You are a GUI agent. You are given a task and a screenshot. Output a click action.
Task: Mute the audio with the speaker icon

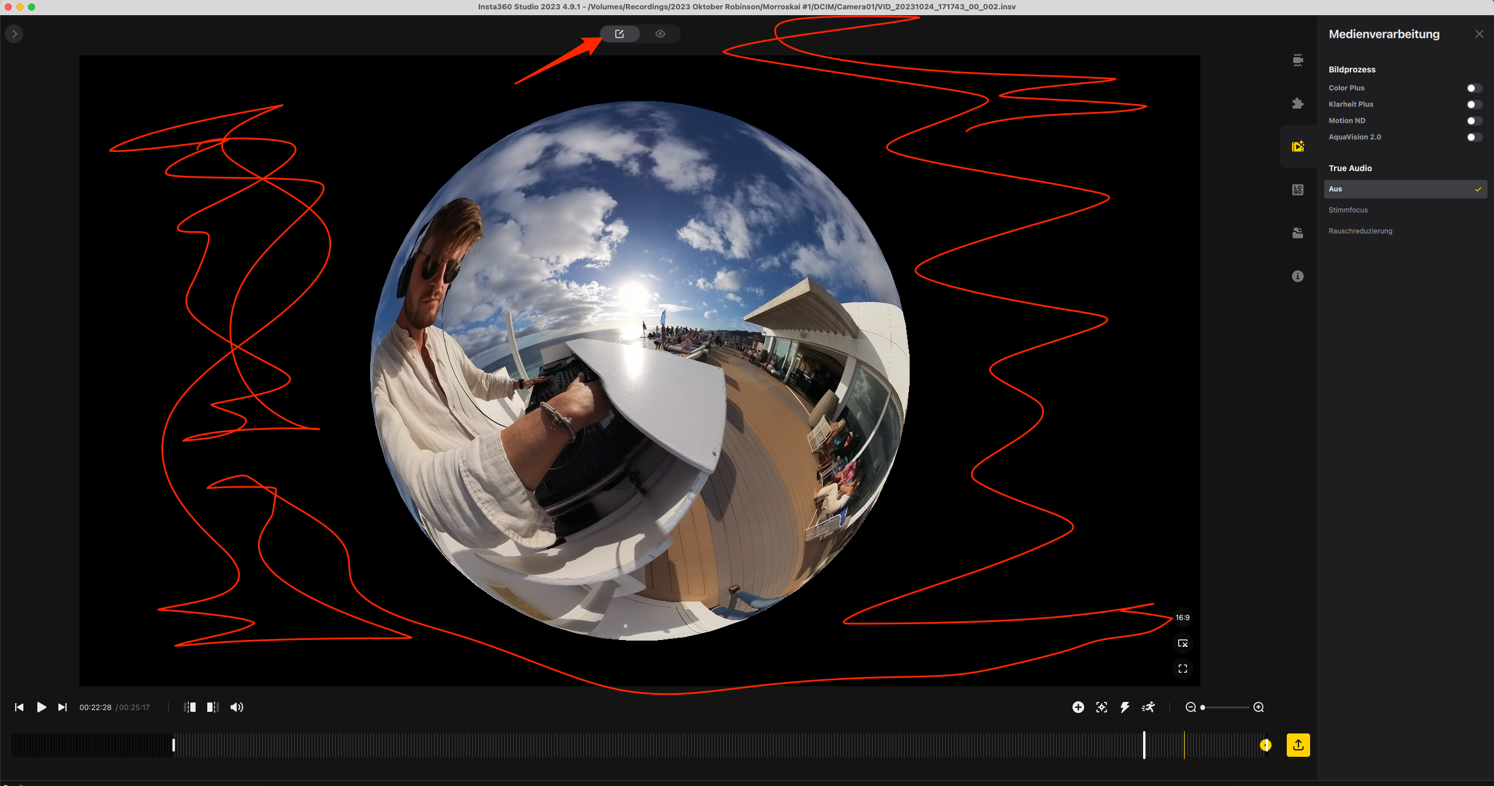(x=236, y=707)
